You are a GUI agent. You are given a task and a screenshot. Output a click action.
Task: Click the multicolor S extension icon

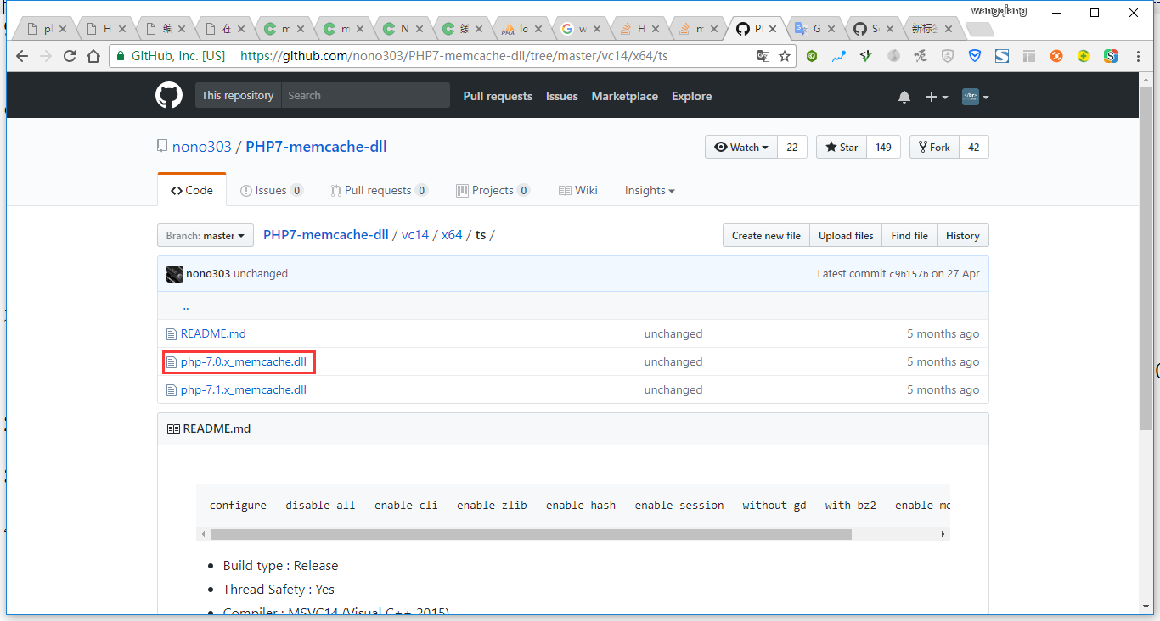(x=1111, y=57)
